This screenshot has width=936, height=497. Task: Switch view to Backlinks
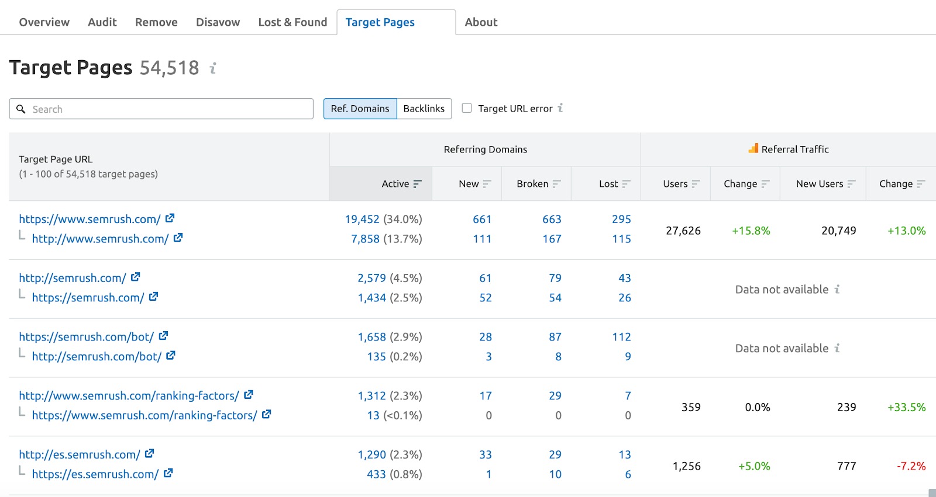(x=424, y=109)
